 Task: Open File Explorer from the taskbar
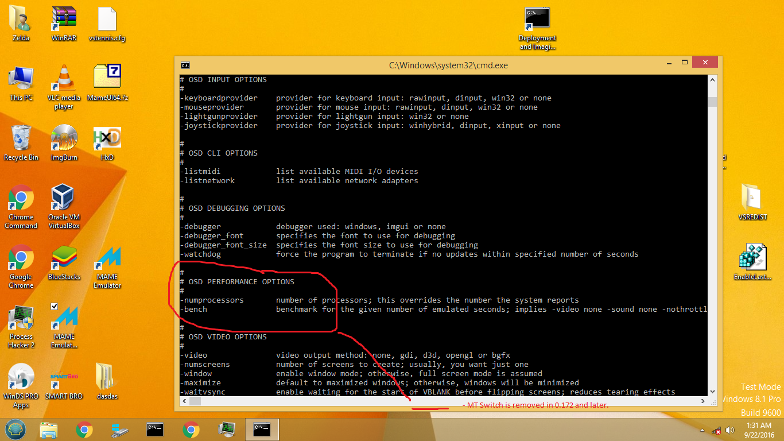tap(49, 430)
